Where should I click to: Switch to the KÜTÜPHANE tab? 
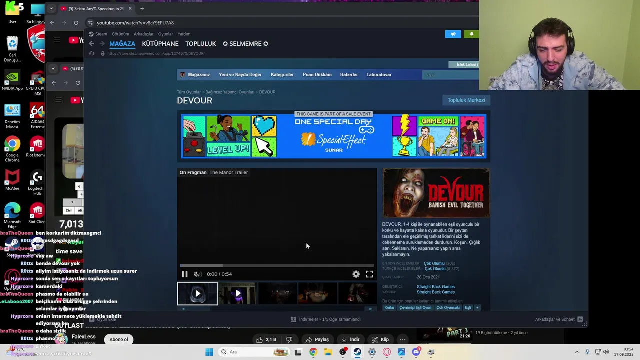pos(160,44)
